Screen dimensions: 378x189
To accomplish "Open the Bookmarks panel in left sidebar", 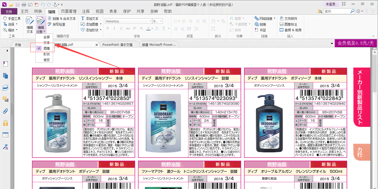I will coord(6,64).
